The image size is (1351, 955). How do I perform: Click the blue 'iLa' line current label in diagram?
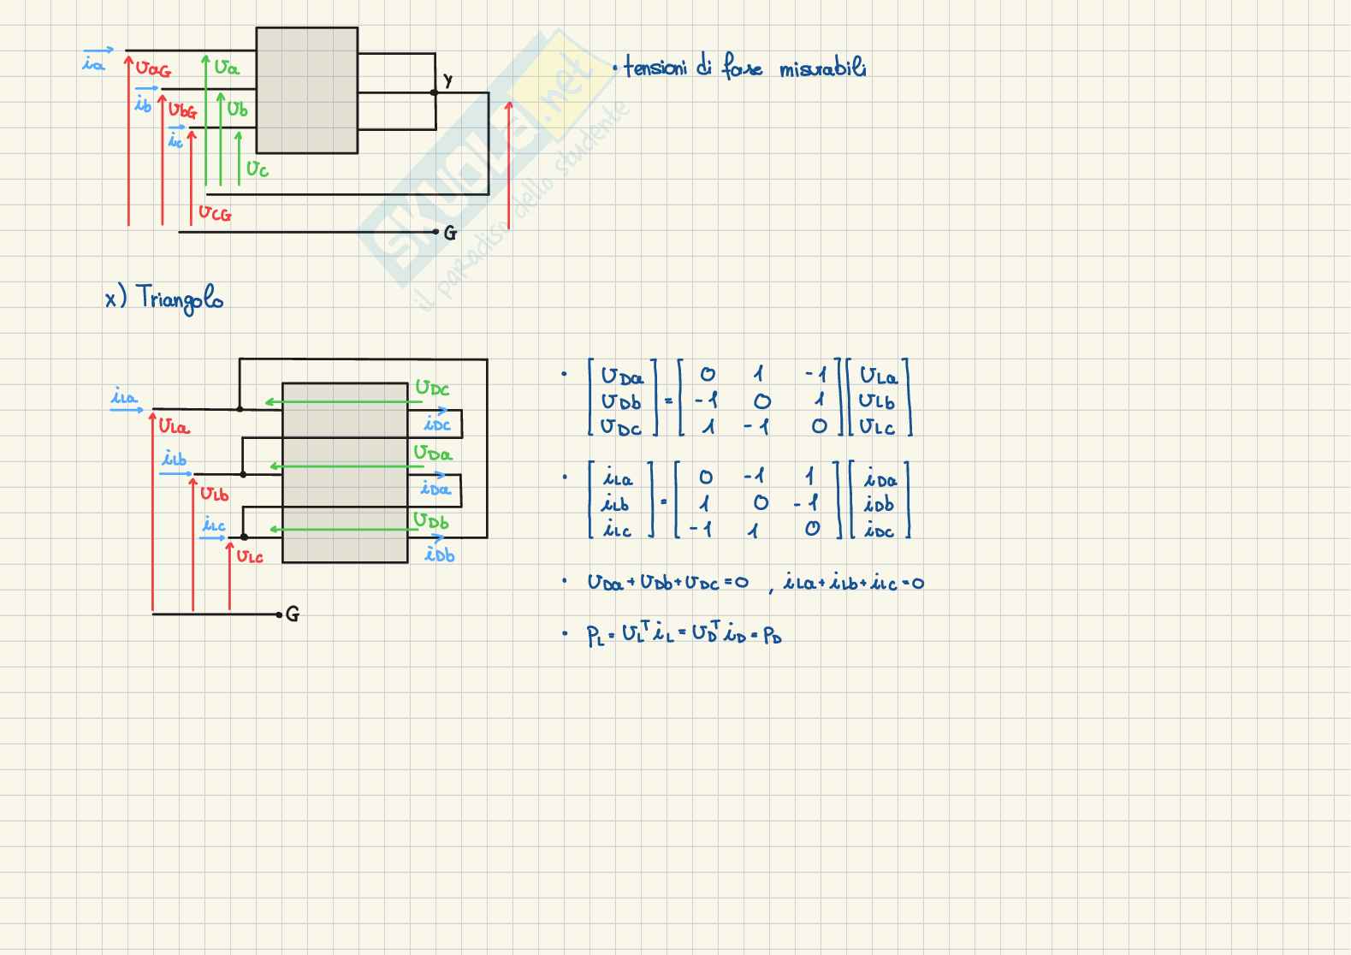pyautogui.click(x=124, y=396)
